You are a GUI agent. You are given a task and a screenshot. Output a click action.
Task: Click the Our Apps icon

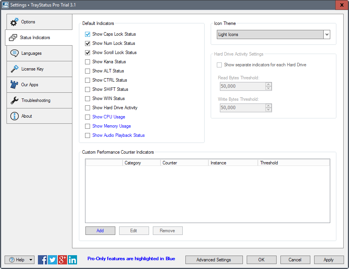(x=14, y=85)
